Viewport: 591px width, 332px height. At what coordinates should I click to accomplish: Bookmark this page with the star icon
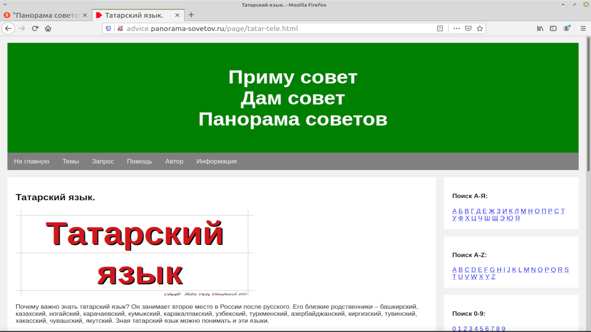480,28
